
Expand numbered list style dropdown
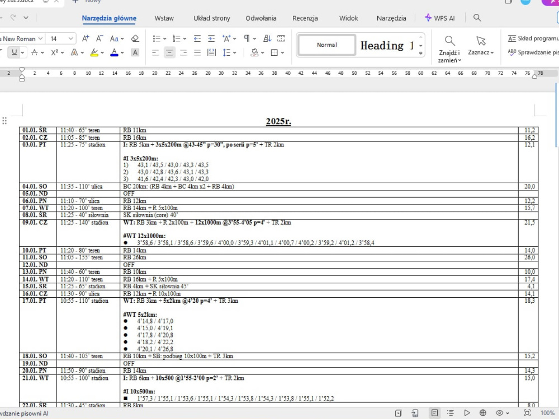(x=184, y=39)
